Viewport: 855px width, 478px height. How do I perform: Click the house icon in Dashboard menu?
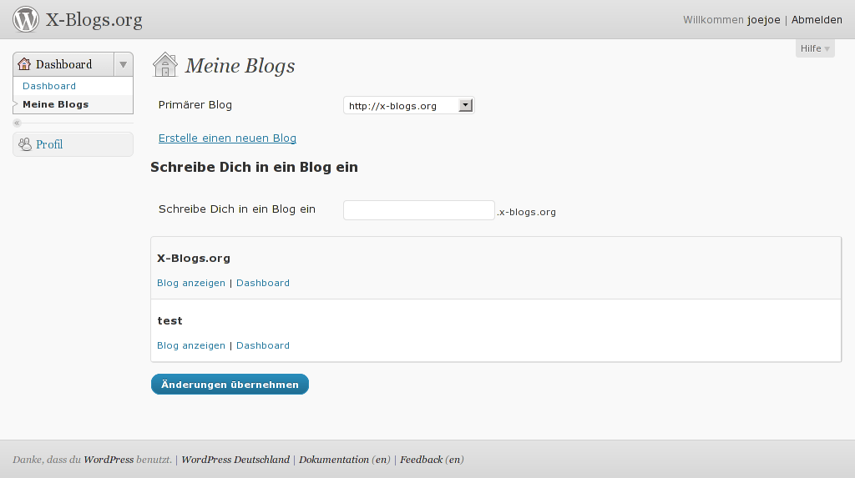24,63
